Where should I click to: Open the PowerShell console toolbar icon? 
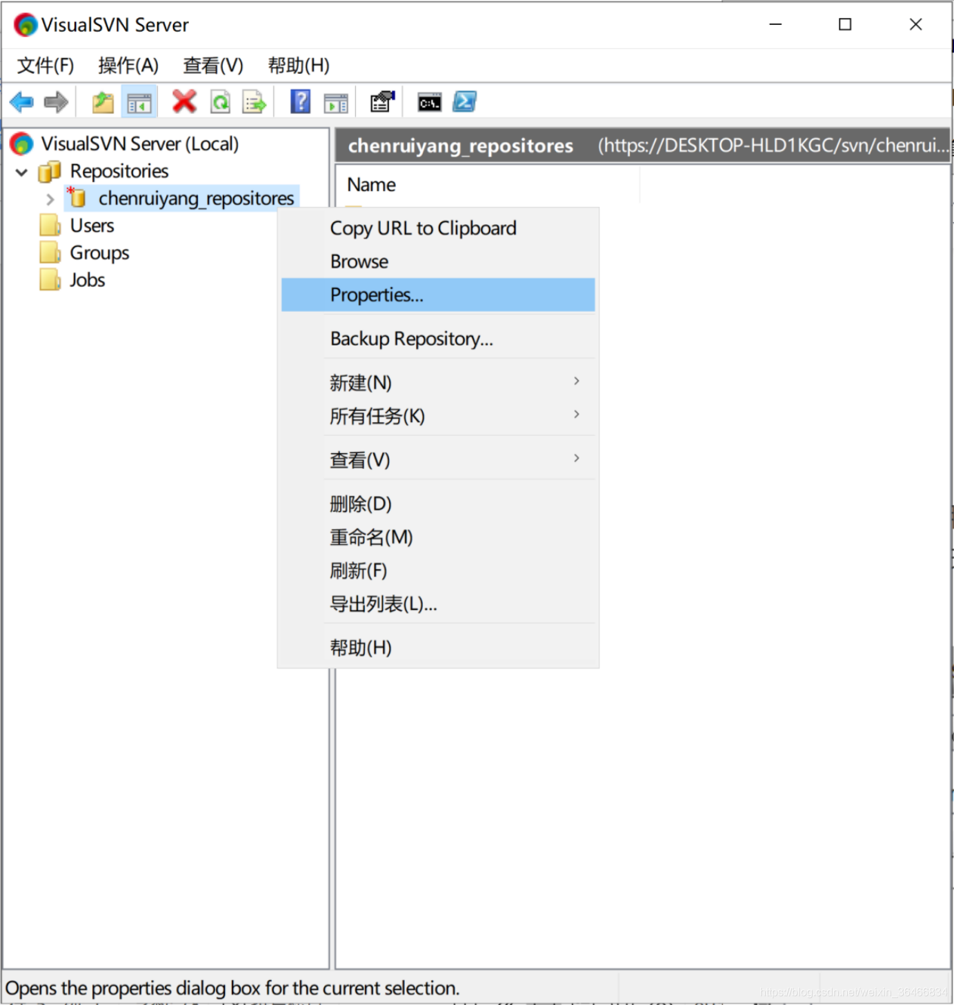464,102
